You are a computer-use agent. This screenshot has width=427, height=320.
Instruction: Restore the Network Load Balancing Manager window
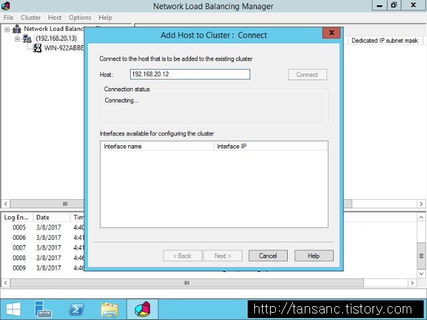[x=393, y=5]
